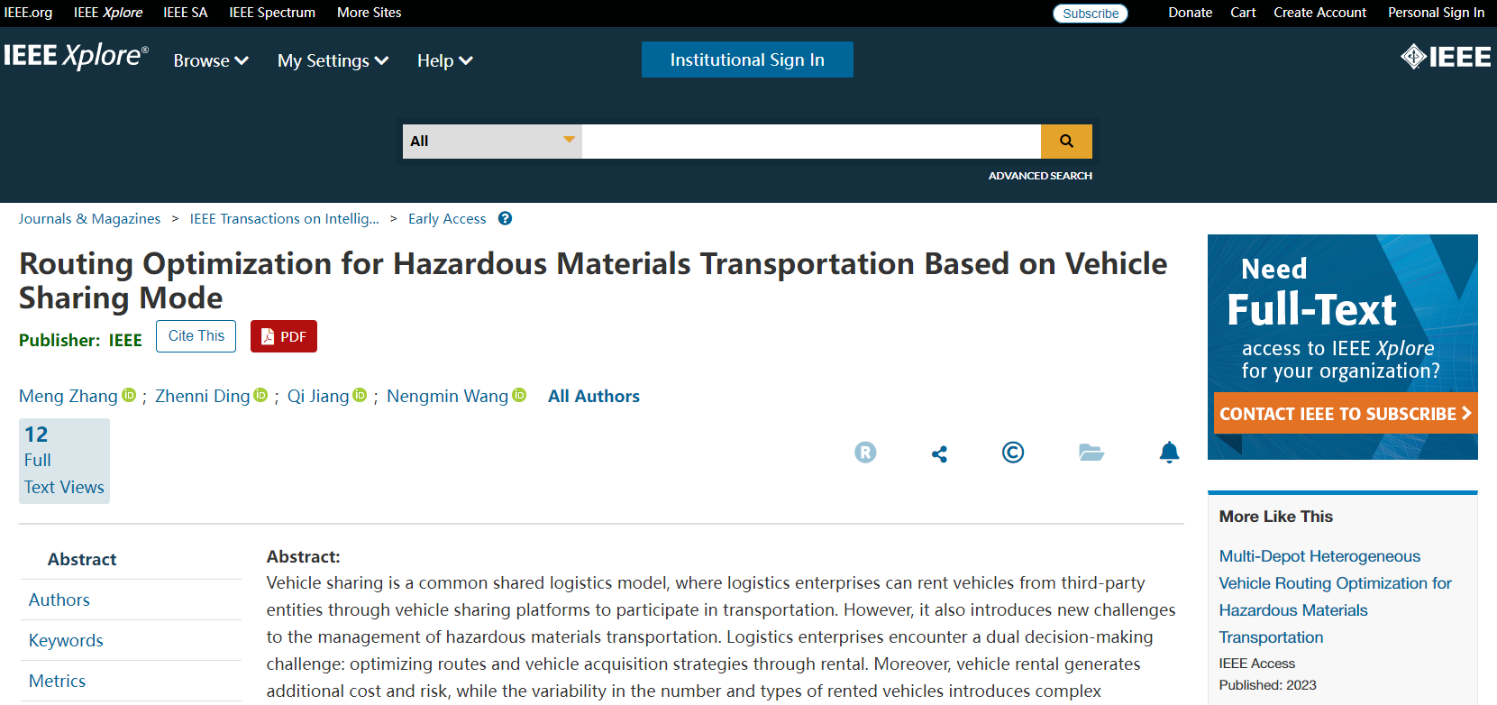1497x705 pixels.
Task: Open help beside the Early Access breadcrumb
Action: 505,218
